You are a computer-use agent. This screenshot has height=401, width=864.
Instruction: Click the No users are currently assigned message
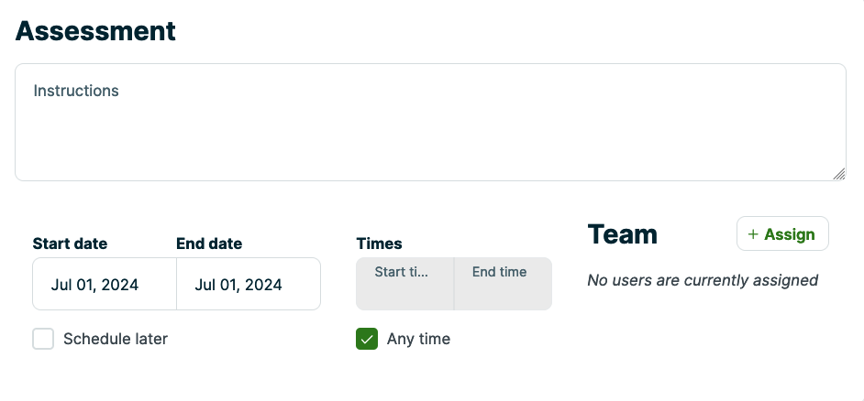tap(703, 280)
